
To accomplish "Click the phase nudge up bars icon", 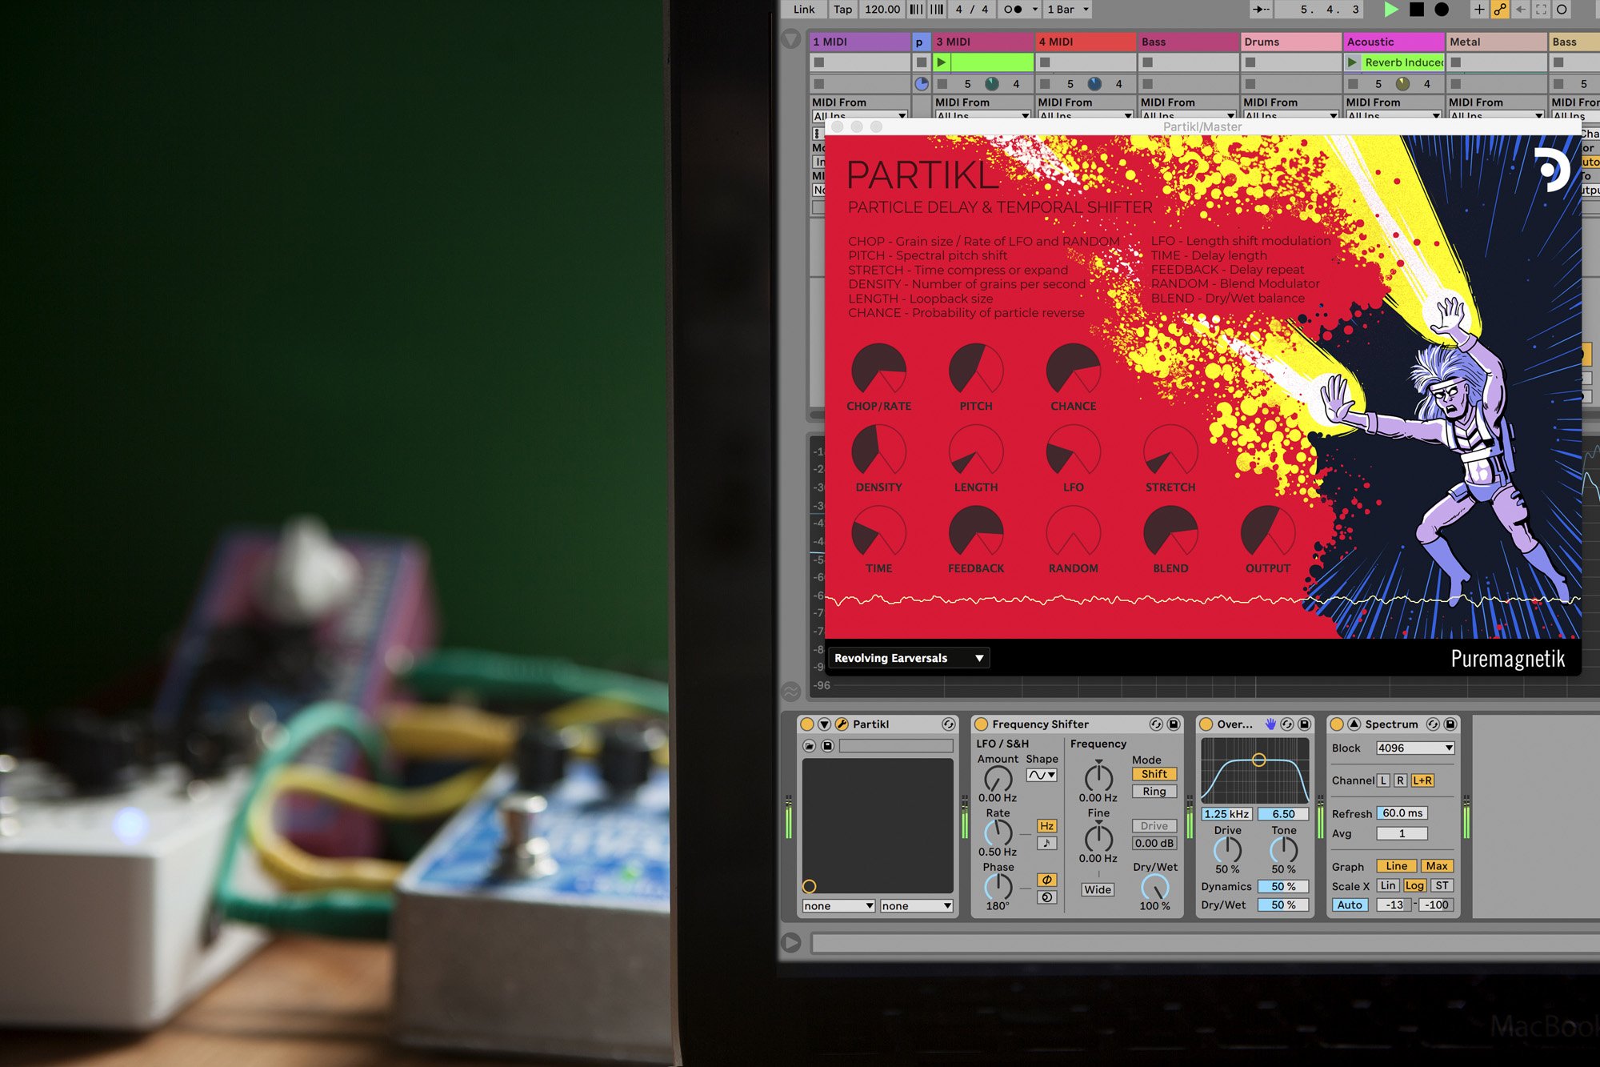I will [x=937, y=10].
